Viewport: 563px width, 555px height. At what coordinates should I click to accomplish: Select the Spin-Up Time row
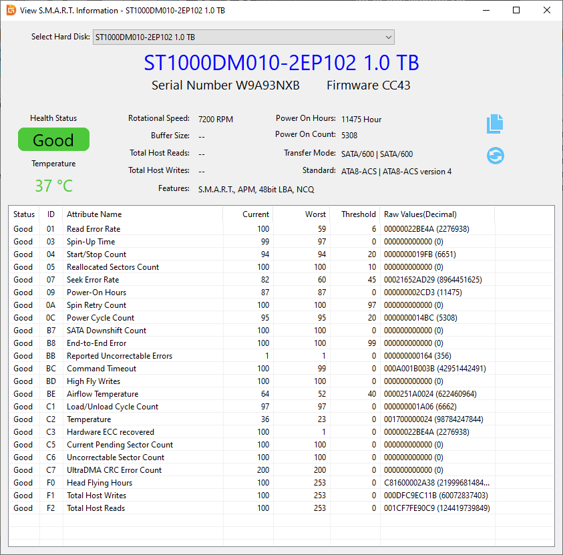(x=282, y=242)
